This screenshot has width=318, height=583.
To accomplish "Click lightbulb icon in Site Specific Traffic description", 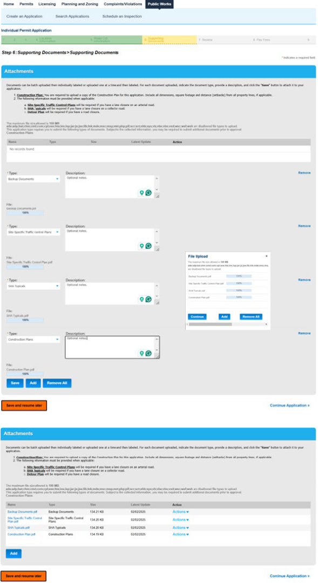I will [x=141, y=246].
